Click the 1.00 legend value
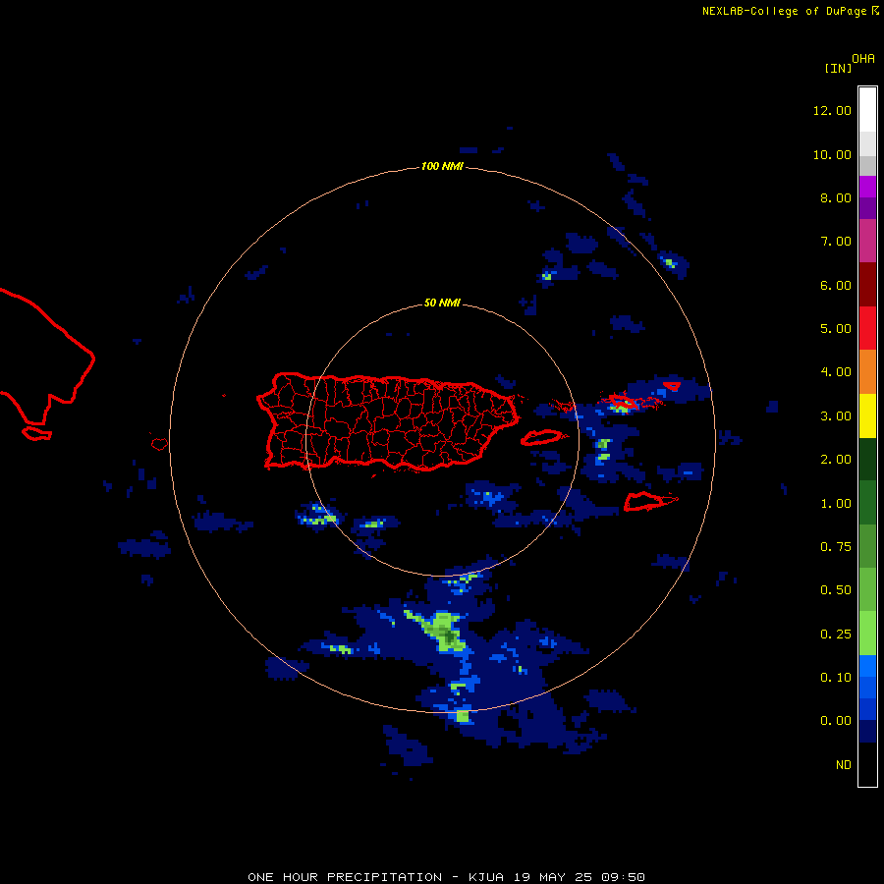884x884 pixels. coord(836,504)
